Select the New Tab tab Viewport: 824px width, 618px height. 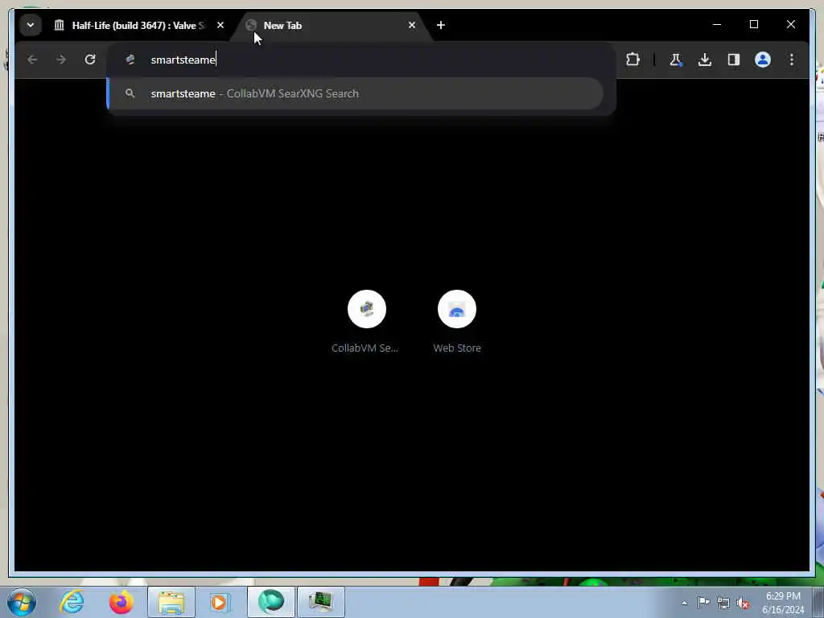click(x=331, y=25)
